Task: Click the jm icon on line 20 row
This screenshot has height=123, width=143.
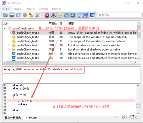Action: [14, 58]
